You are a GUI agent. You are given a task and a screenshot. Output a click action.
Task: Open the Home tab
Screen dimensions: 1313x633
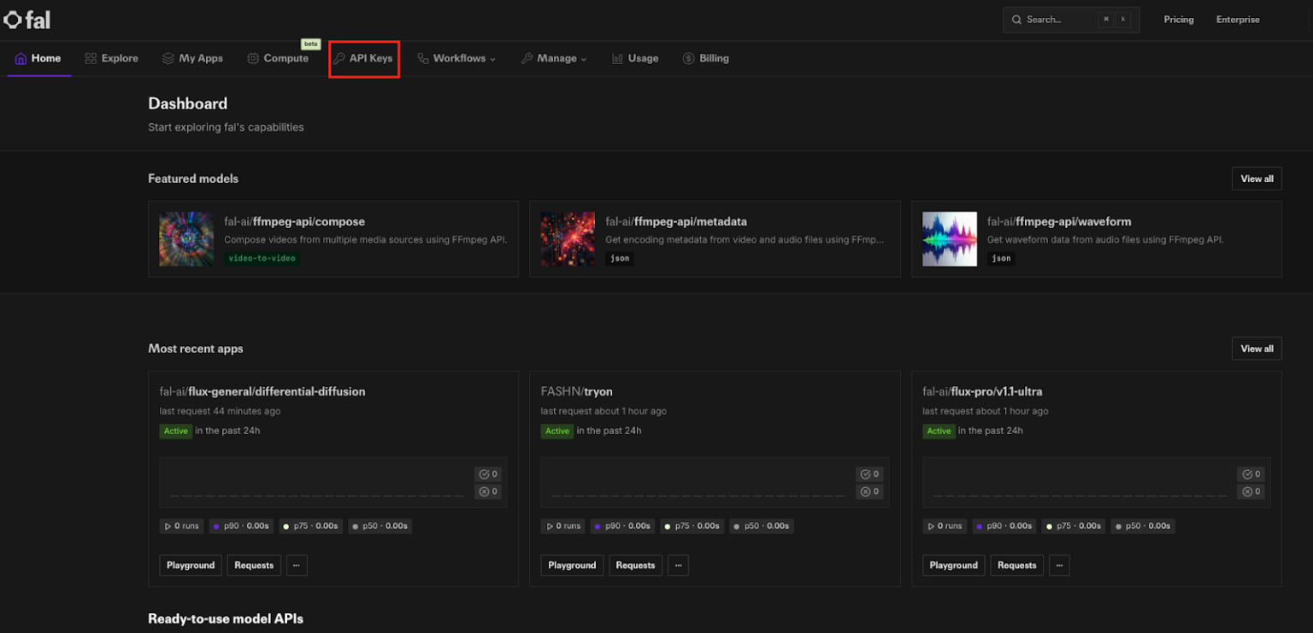[38, 58]
